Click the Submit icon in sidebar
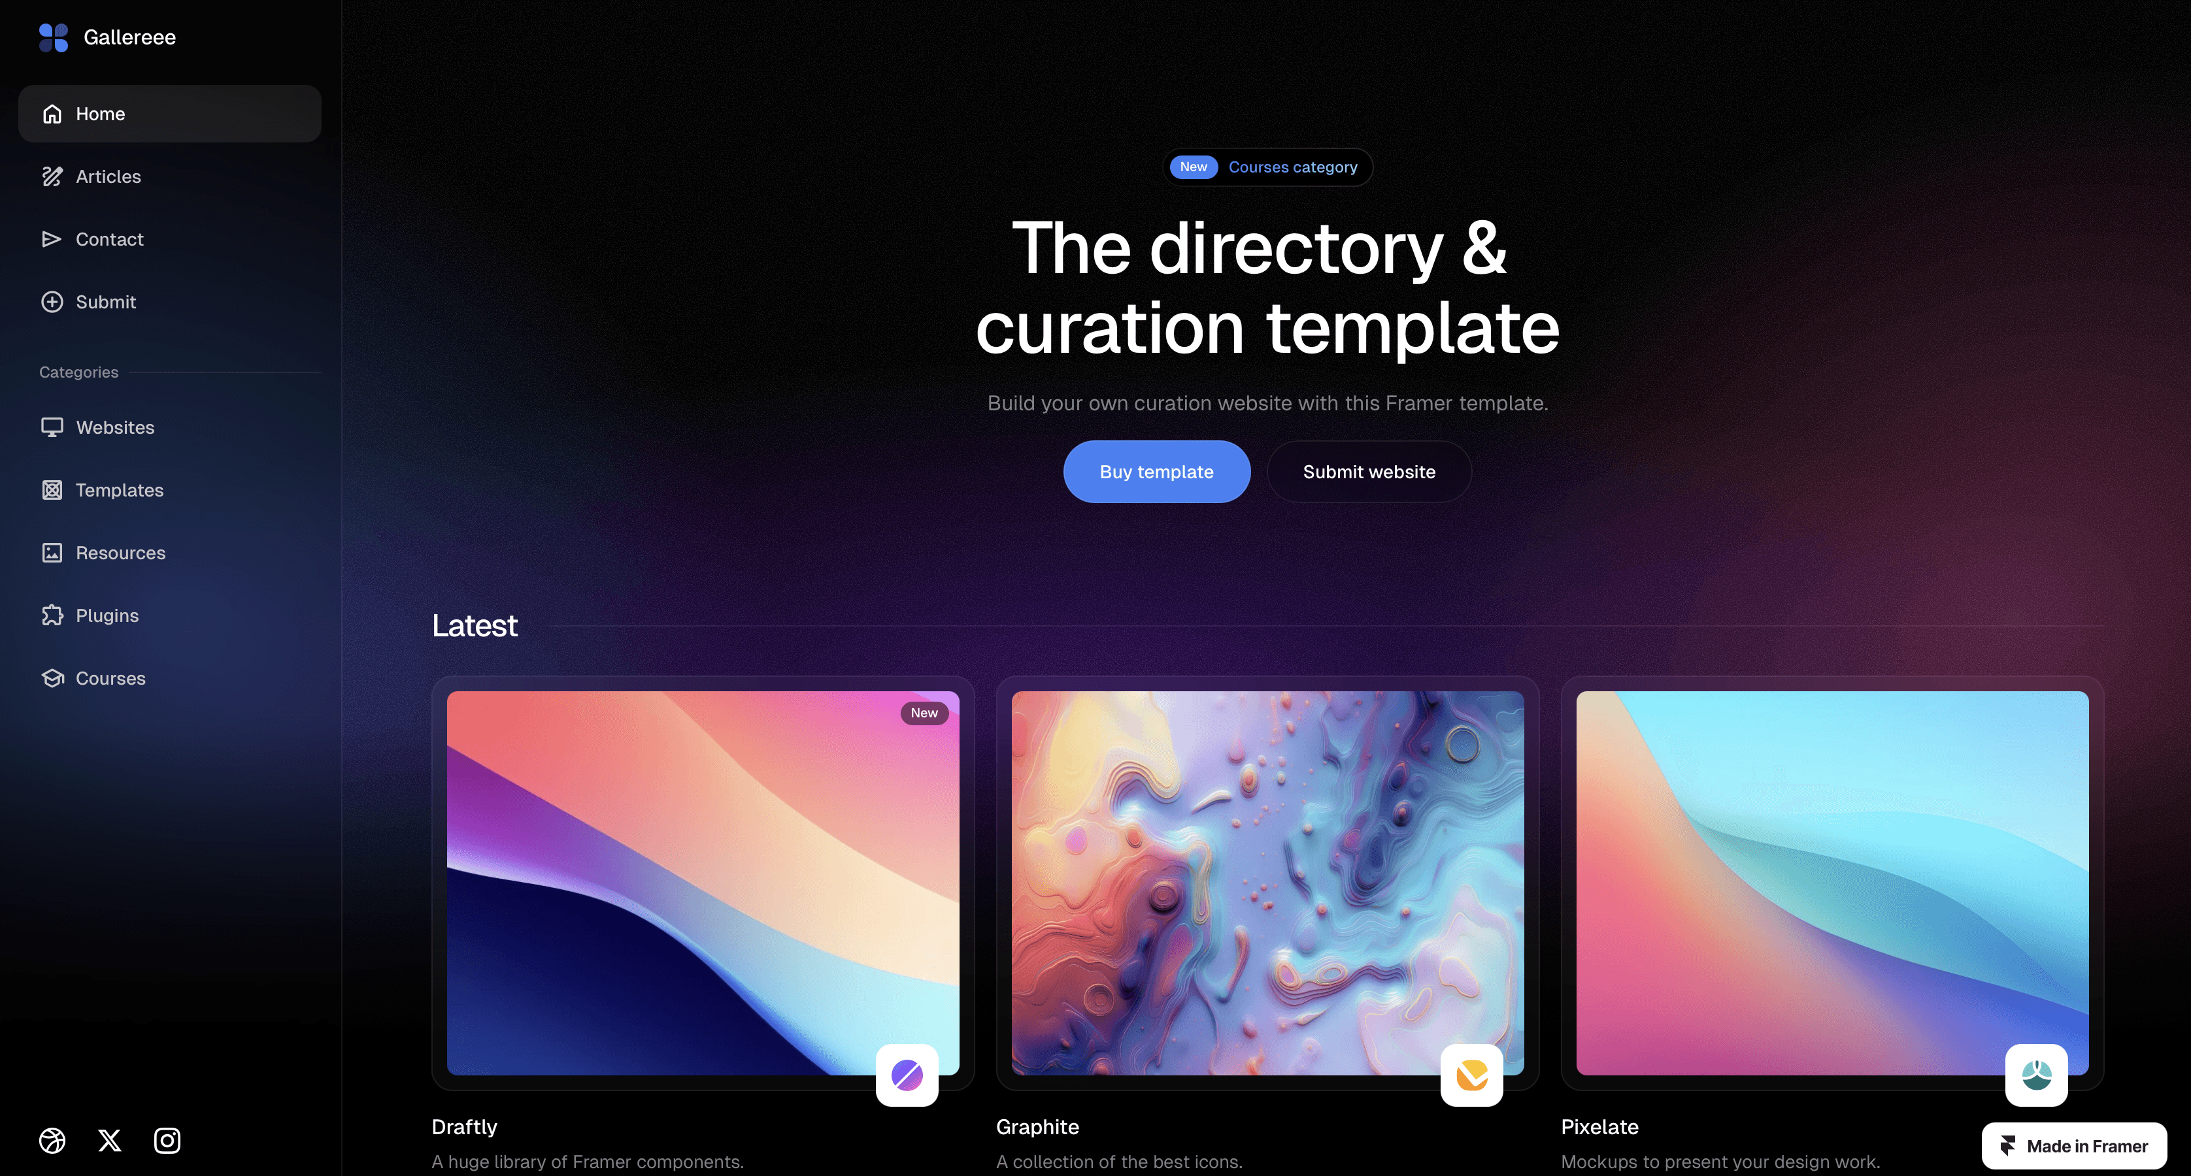This screenshot has height=1176, width=2191. coord(52,301)
